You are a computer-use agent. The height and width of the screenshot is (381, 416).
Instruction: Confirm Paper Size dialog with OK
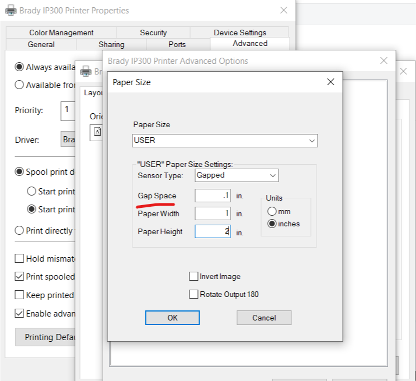coord(172,318)
